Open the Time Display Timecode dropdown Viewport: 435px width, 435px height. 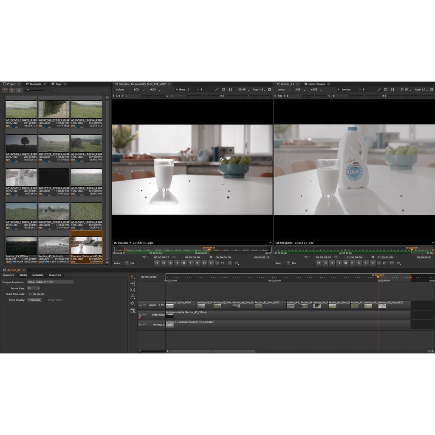[34, 300]
